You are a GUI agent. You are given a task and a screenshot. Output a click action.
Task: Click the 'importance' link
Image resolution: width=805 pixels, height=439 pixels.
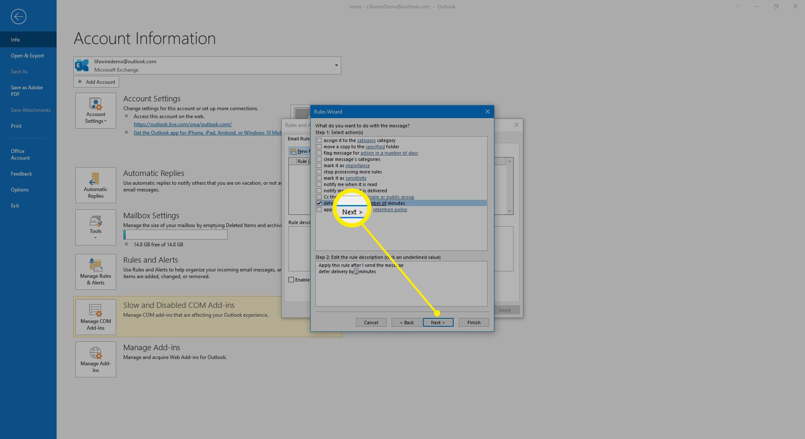[x=358, y=165]
